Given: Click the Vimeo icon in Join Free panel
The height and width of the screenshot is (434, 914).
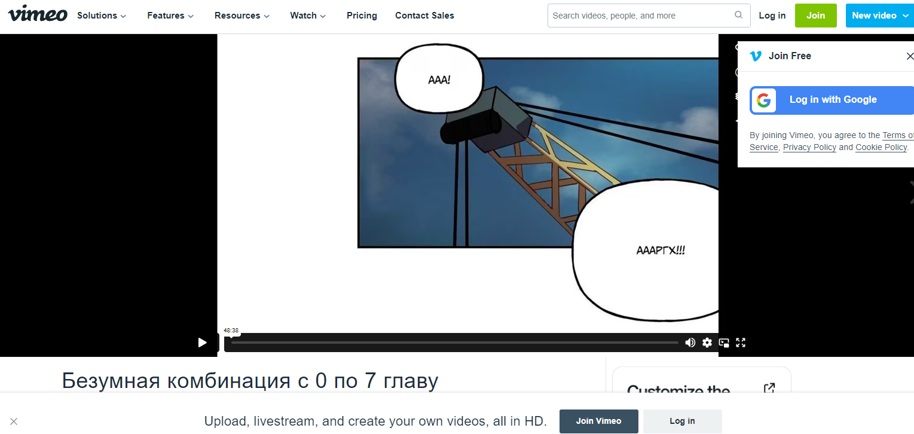Looking at the screenshot, I should coord(756,56).
